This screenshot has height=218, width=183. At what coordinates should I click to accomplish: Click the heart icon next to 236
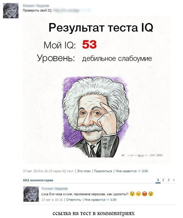[139, 171]
